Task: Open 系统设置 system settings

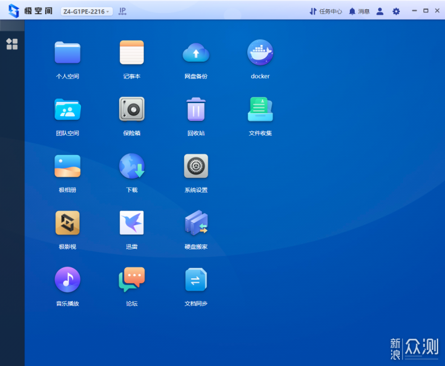Action: (x=196, y=166)
